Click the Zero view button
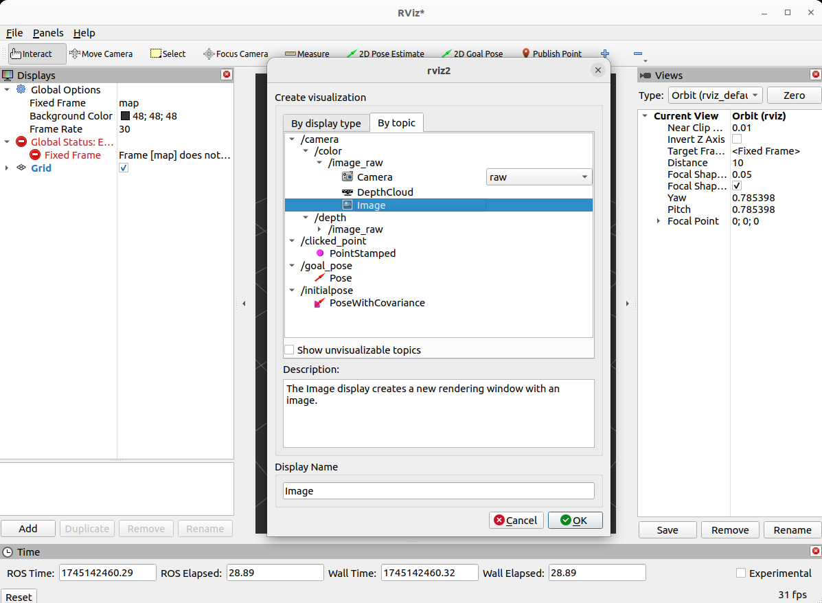Image resolution: width=822 pixels, height=603 pixels. 794,95
